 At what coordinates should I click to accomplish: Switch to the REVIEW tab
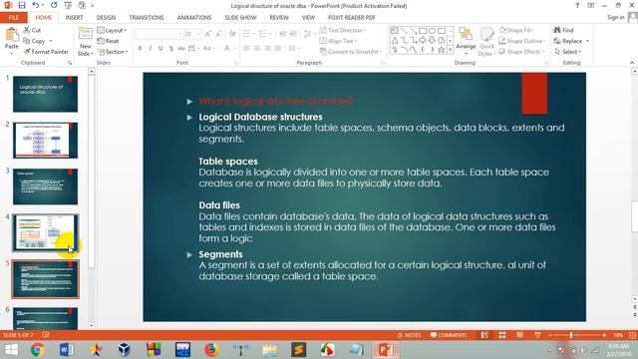point(279,18)
